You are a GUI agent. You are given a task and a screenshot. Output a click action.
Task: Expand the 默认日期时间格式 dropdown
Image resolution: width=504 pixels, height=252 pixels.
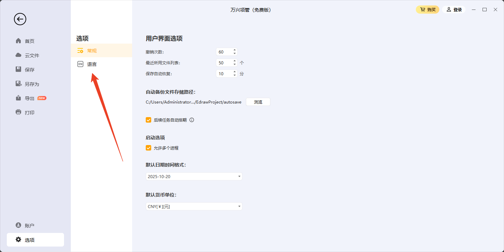click(194, 176)
